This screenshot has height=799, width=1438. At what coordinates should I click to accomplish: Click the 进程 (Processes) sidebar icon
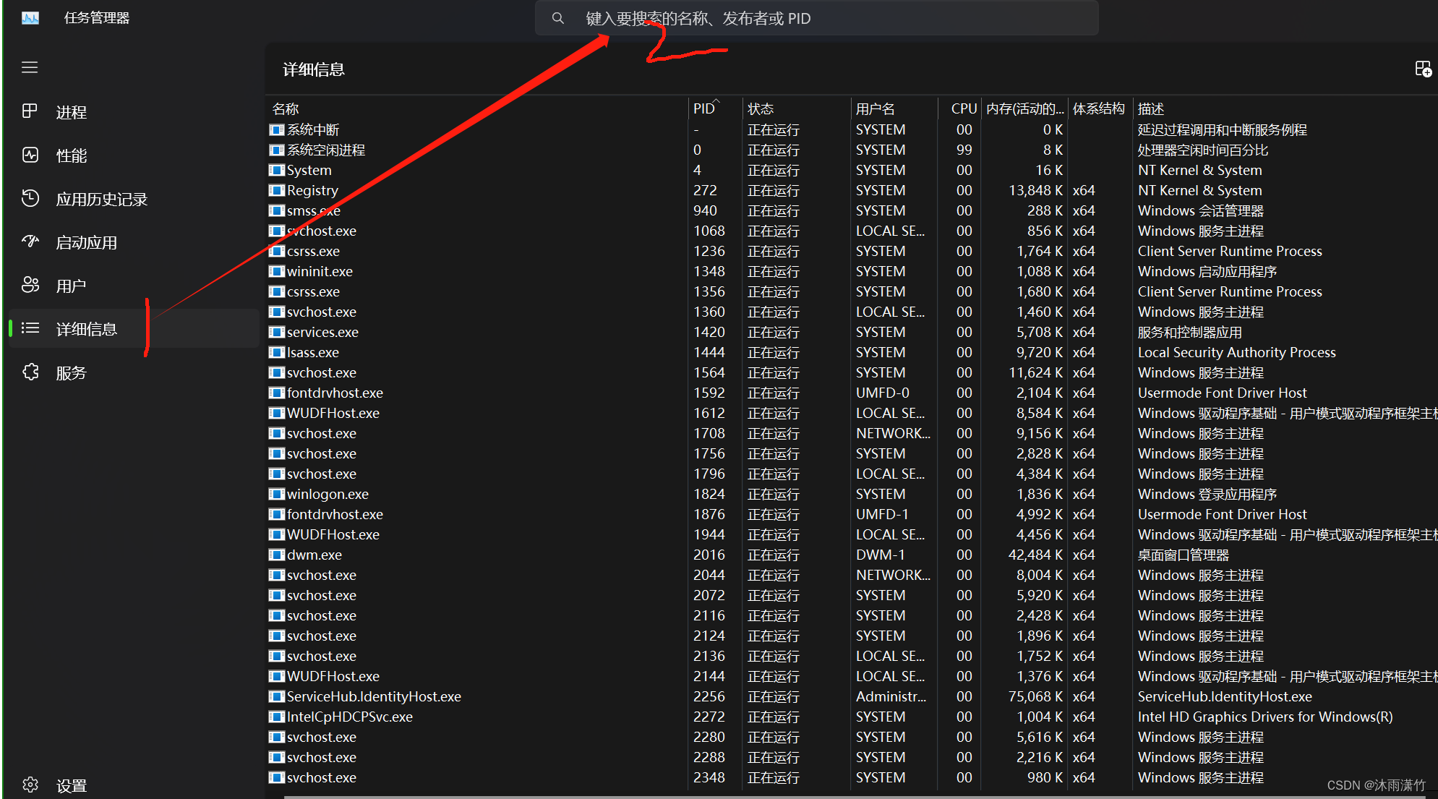click(30, 111)
